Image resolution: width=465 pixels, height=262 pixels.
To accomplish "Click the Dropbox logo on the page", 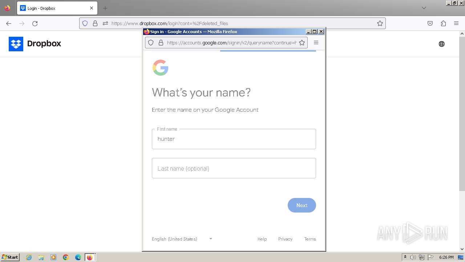I will pos(35,44).
